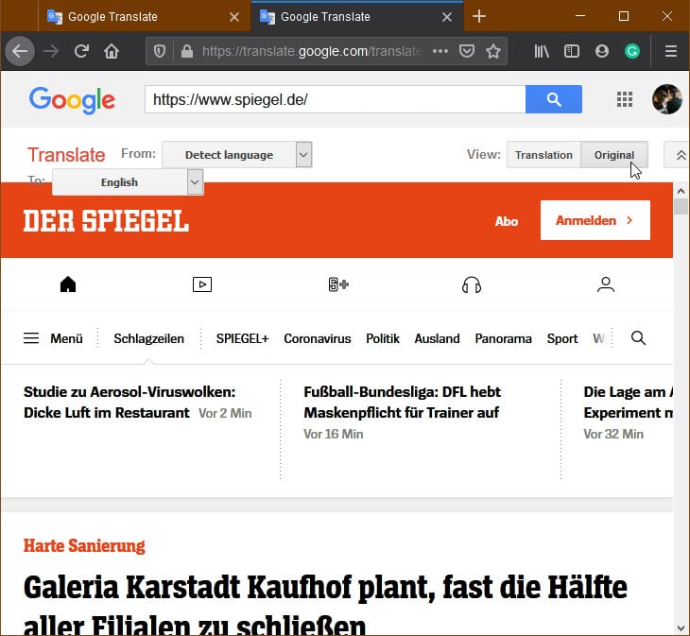Open the Spiegel Plus icon
690x636 pixels.
coord(338,284)
